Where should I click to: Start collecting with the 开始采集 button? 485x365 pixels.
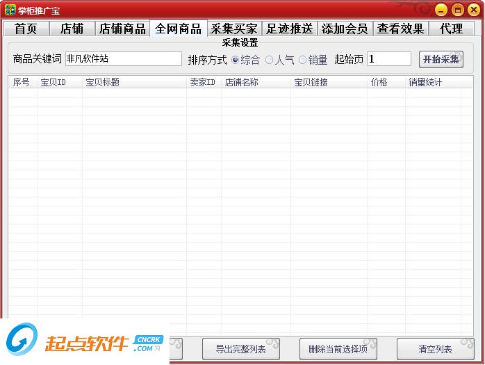tap(441, 59)
